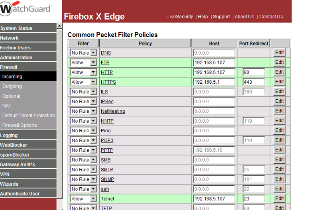Open the VPN sidebar section

(5, 174)
